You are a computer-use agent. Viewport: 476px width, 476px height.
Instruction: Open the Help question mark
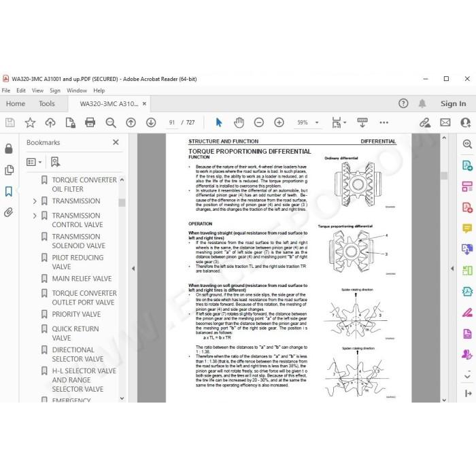pyautogui.click(x=403, y=103)
